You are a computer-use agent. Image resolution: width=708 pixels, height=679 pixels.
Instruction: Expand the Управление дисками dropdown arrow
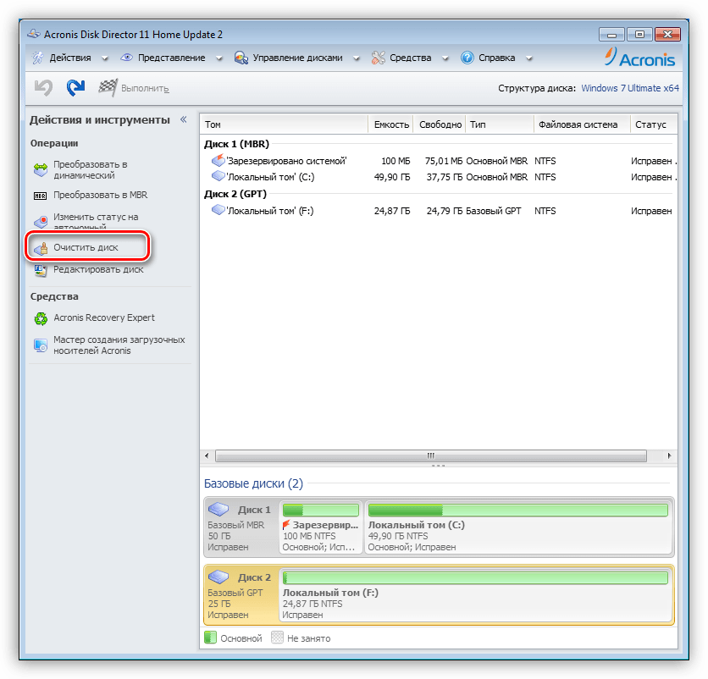coord(357,58)
